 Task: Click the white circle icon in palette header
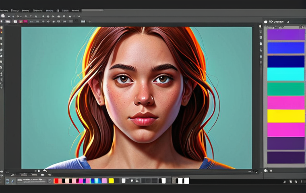[266, 22]
